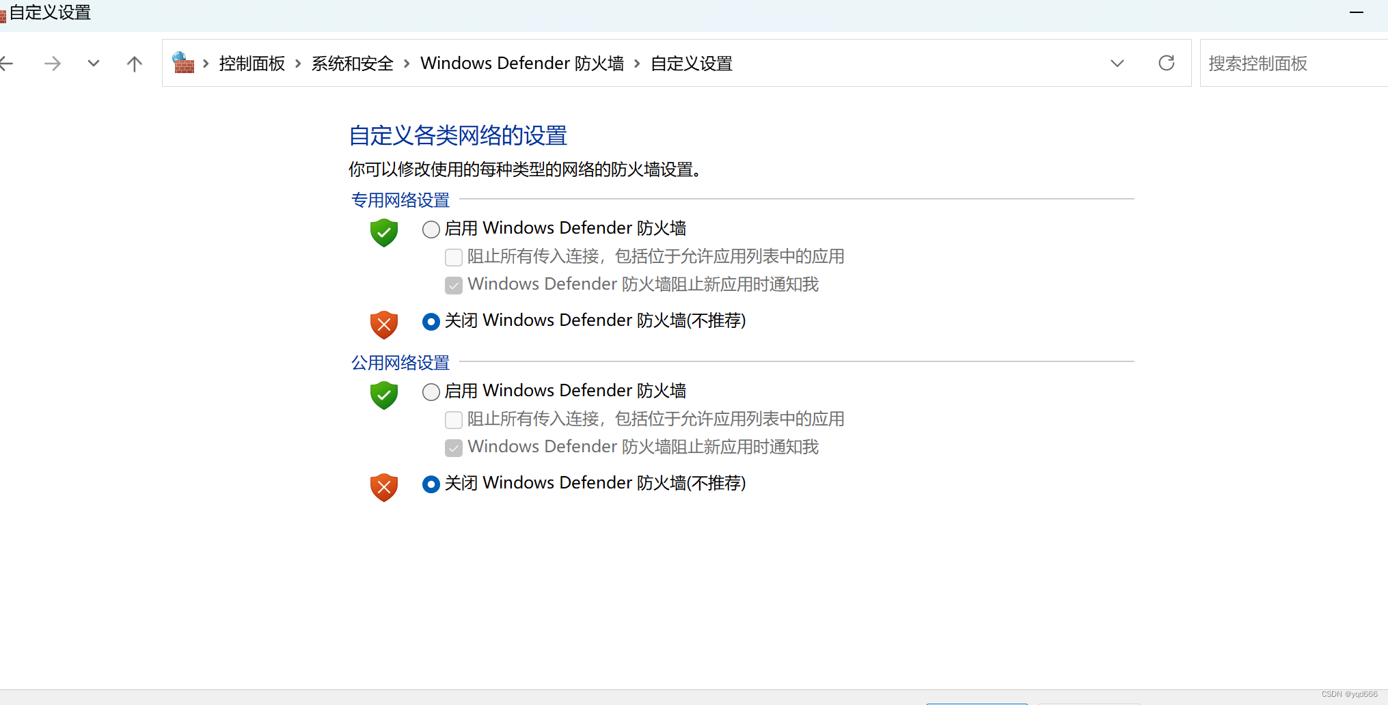Select 关闭 firewall radio for public network
The width and height of the screenshot is (1388, 705).
click(x=431, y=484)
